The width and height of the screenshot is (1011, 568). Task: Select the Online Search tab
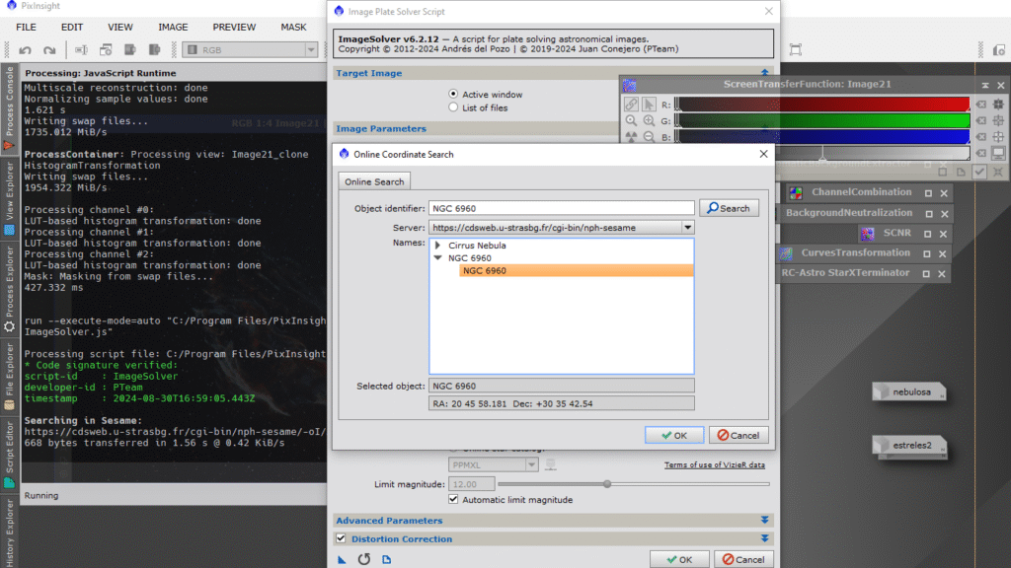tap(374, 181)
